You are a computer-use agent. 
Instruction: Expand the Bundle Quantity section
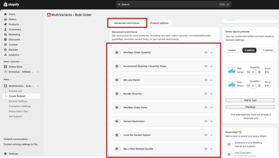[211, 94]
